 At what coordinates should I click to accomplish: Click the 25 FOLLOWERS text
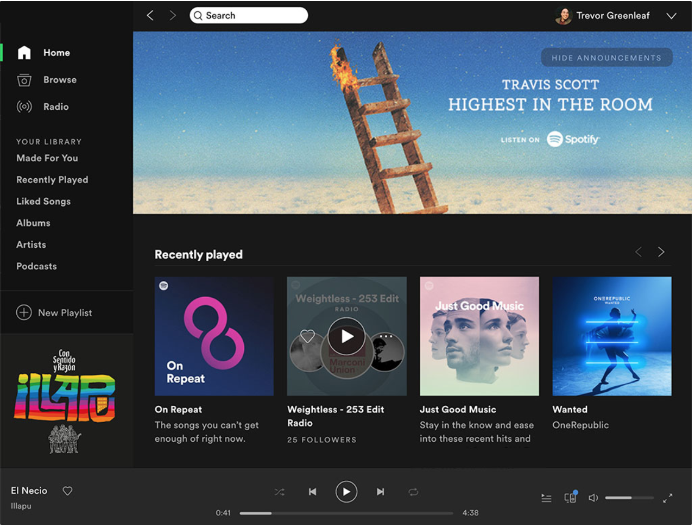click(x=322, y=440)
